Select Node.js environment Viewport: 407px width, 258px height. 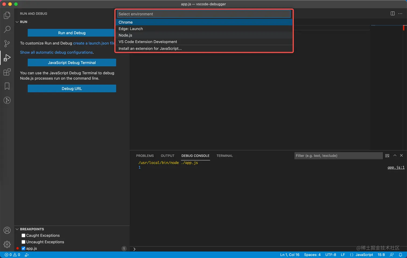coord(205,35)
